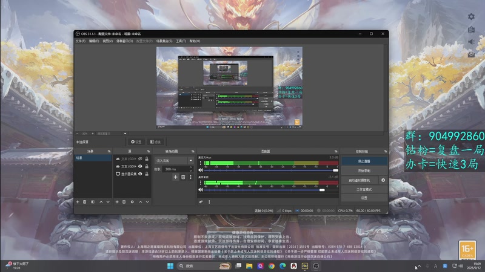Mute the 麦克风/Aux speaker icon

click(201, 170)
